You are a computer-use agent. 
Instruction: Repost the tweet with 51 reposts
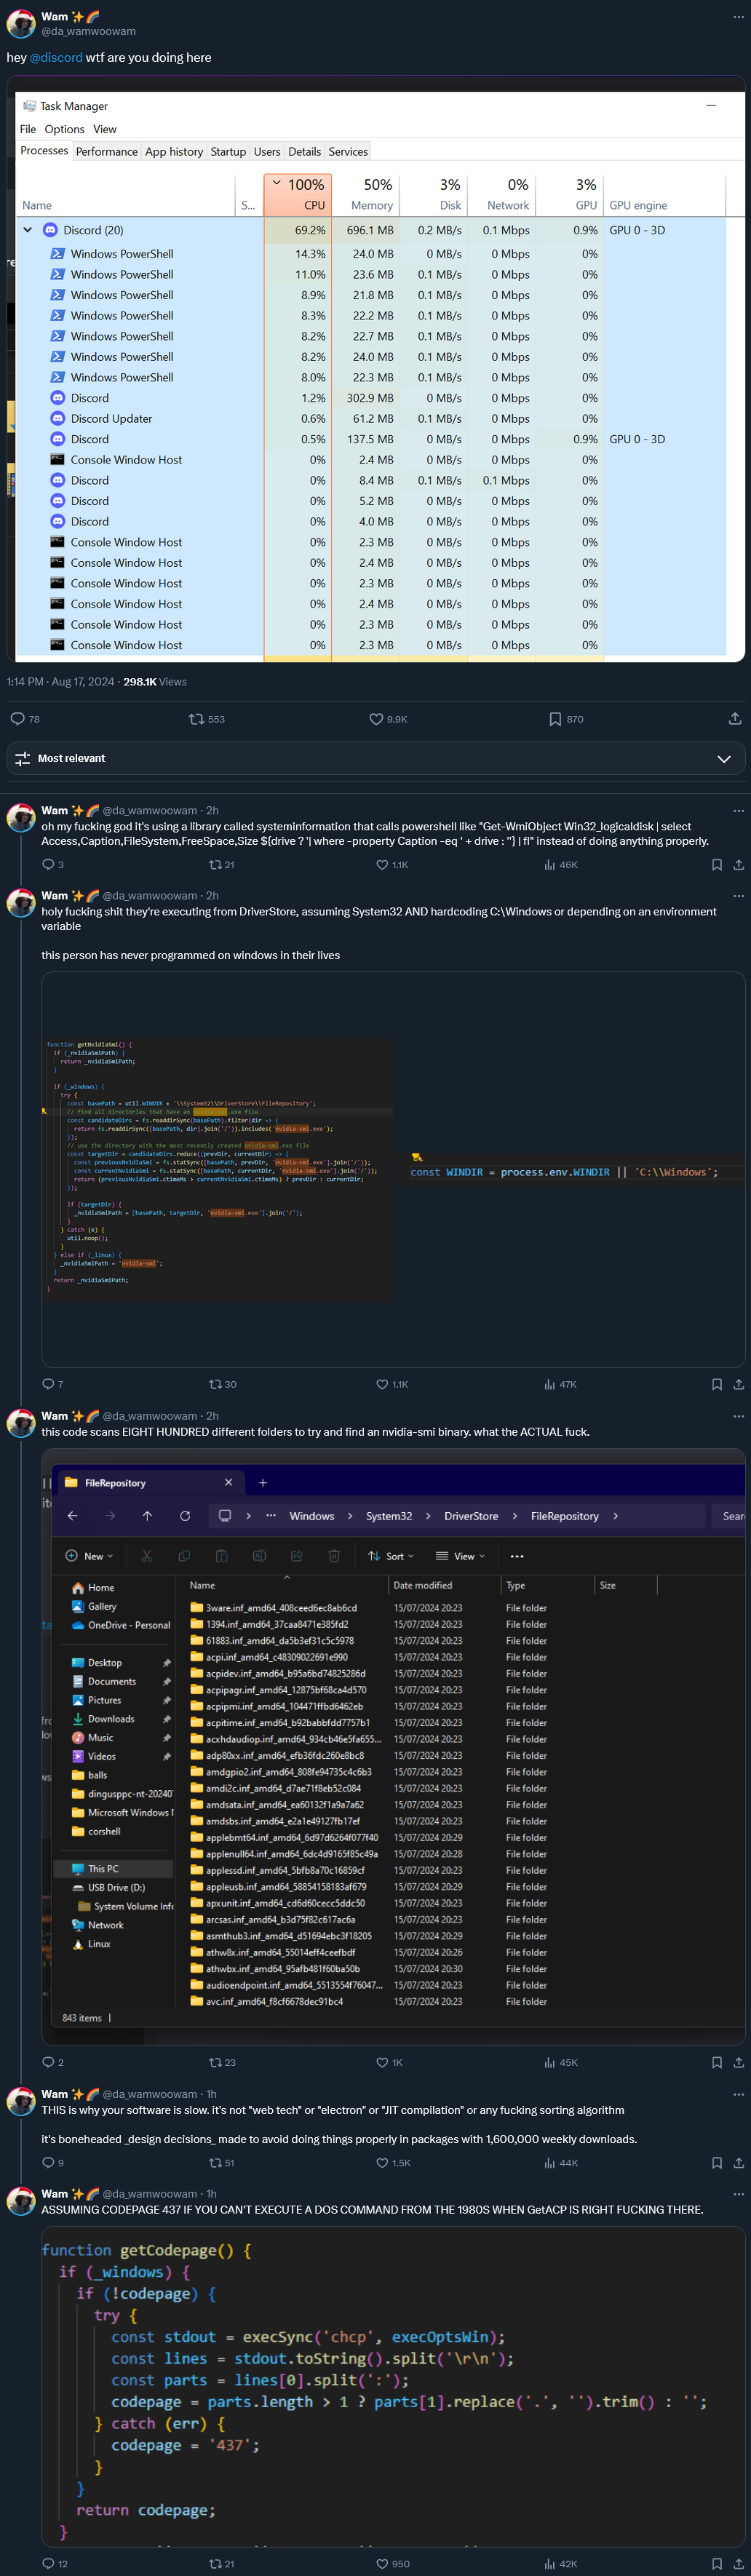[221, 2163]
